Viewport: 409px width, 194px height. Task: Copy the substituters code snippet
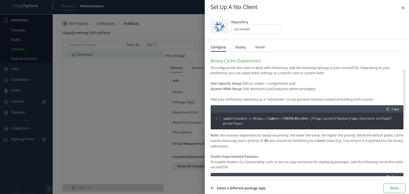[393, 109]
